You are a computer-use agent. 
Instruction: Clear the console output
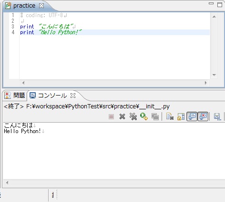coord(170,116)
